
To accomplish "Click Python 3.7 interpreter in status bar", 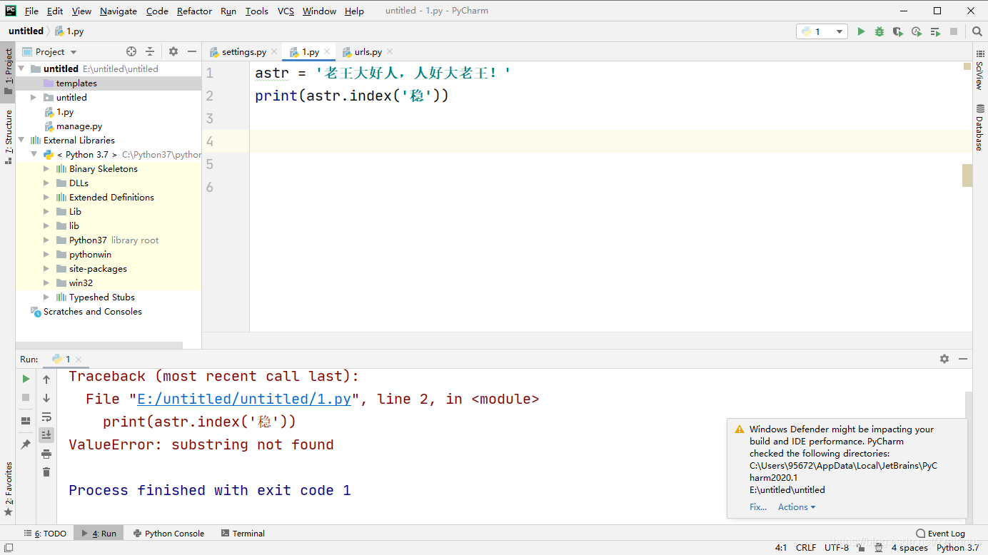I will point(958,548).
